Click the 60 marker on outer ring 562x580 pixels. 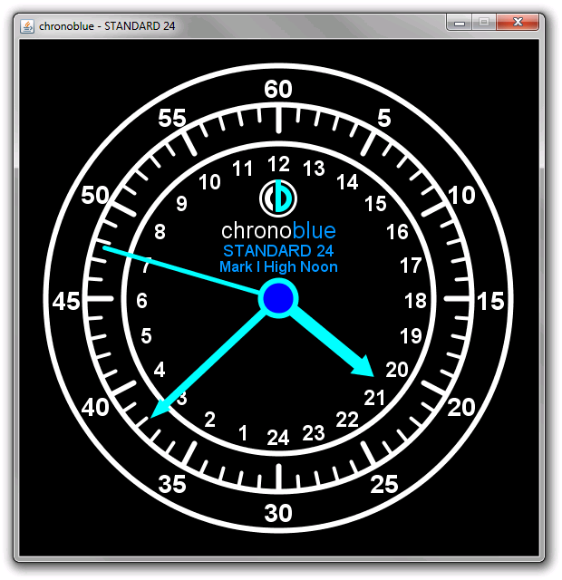(x=278, y=89)
